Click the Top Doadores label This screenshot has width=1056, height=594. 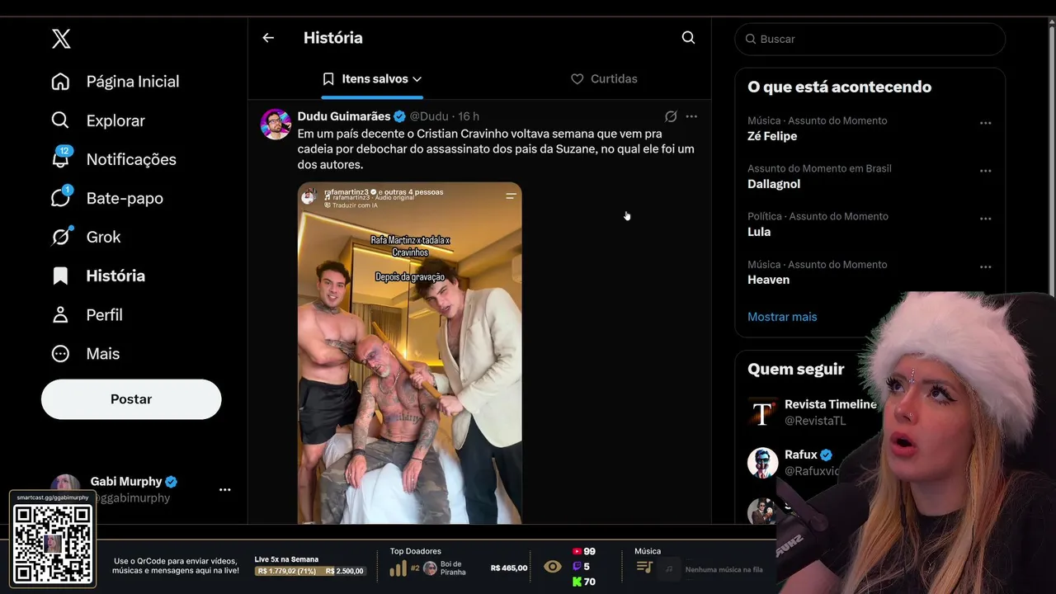tap(416, 551)
